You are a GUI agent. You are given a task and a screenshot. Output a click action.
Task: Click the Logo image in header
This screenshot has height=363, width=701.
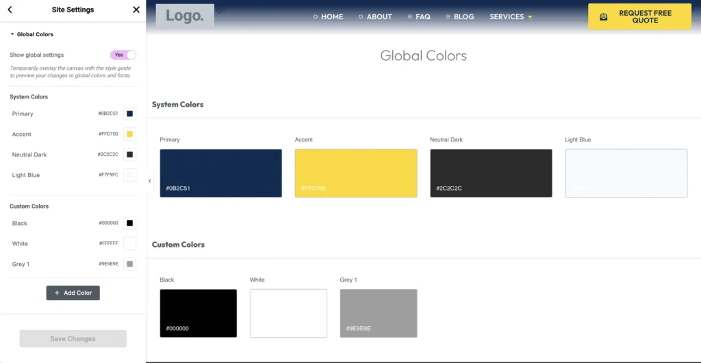tap(185, 16)
